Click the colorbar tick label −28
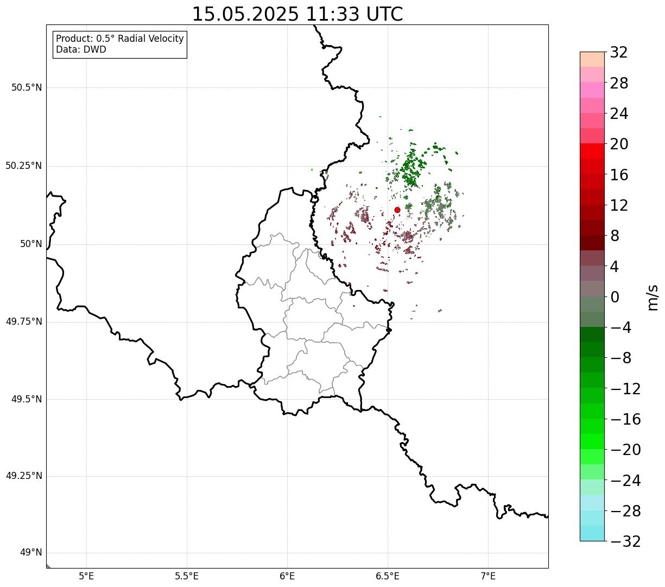 625,511
